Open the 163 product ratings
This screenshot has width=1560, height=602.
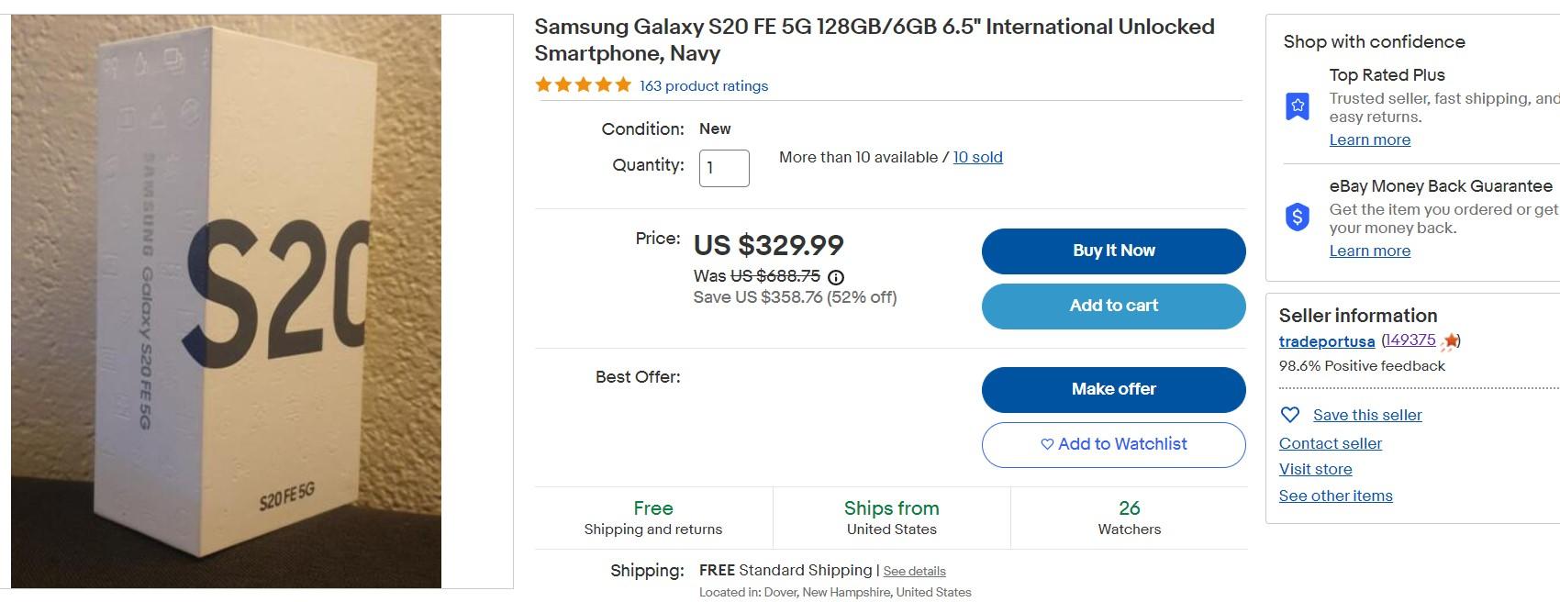(703, 85)
